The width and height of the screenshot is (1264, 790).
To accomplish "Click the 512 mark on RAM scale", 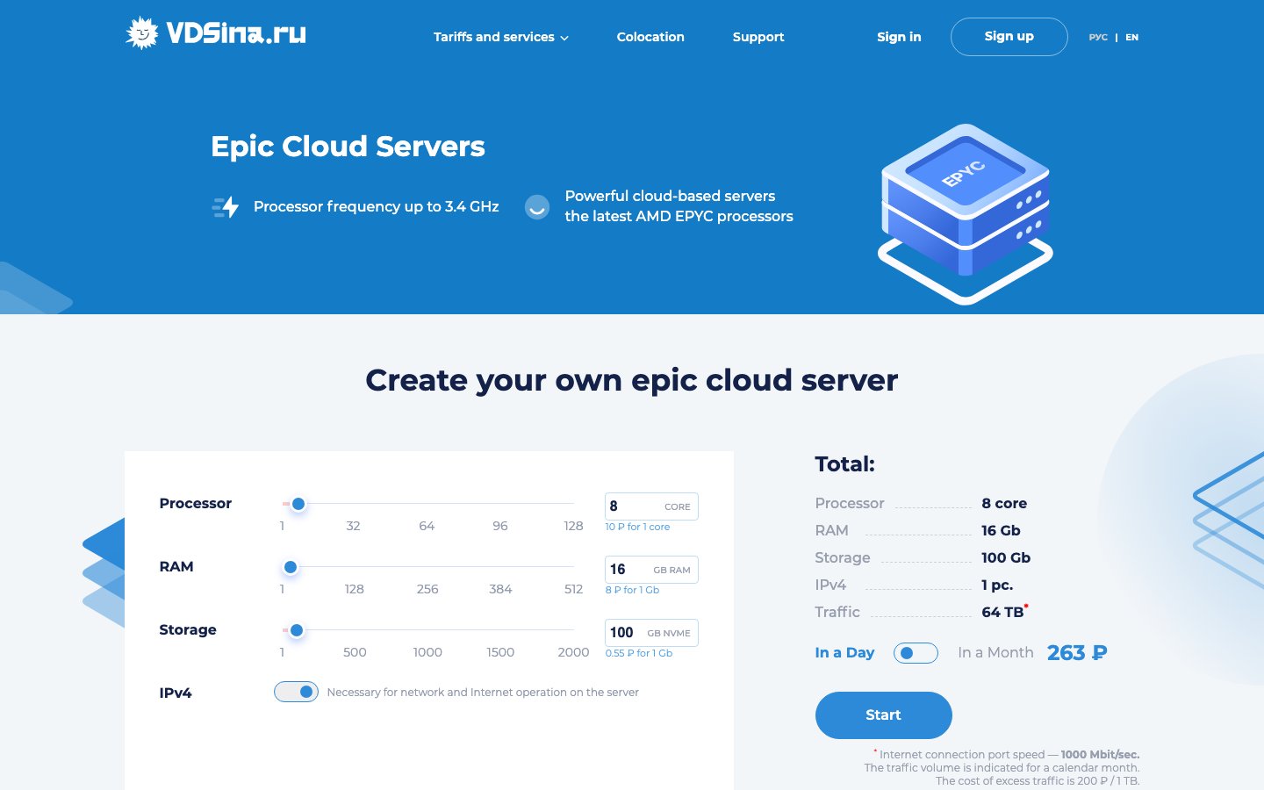I will click(x=573, y=589).
